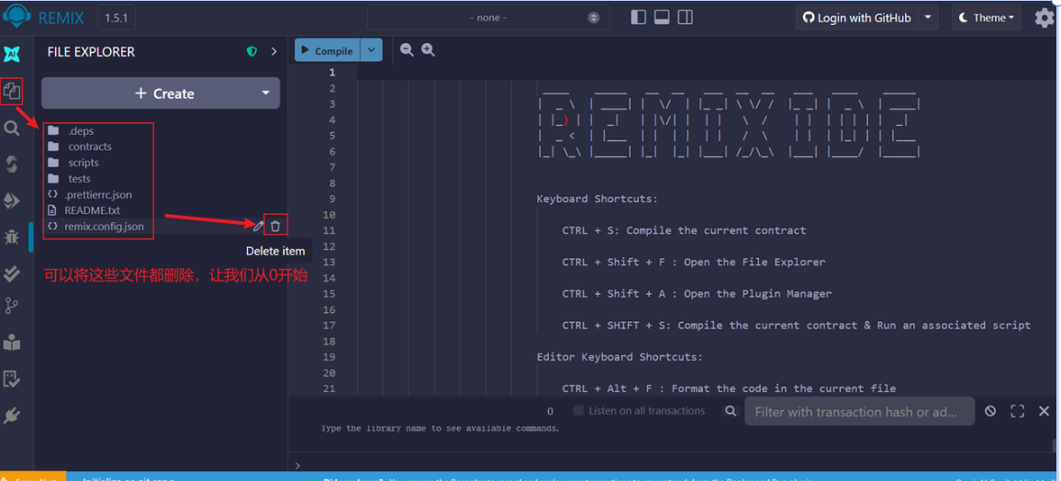The width and height of the screenshot is (1061, 481).
Task: Open the .prettierrc.json file
Action: (99, 195)
